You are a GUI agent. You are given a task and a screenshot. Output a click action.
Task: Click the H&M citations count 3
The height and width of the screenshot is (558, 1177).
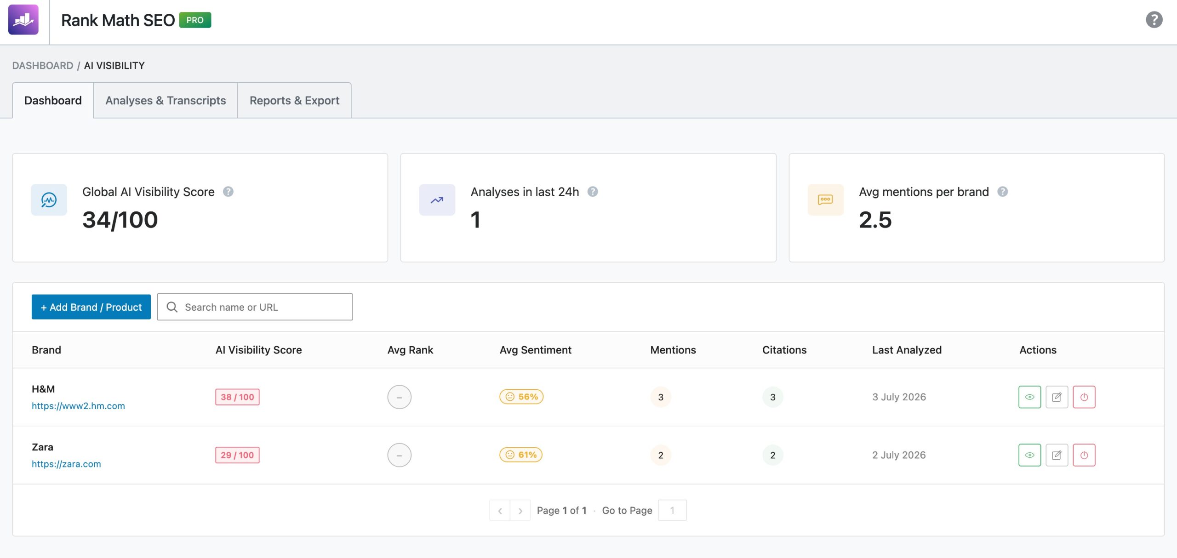(x=773, y=397)
